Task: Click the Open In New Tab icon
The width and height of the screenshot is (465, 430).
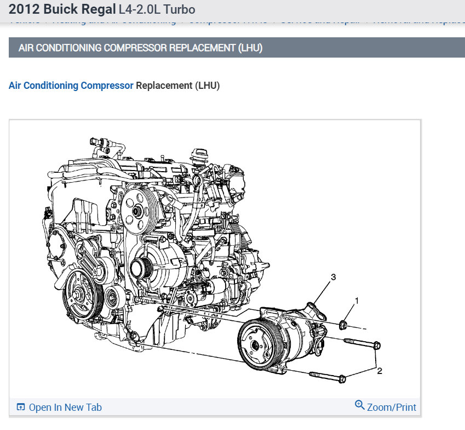Action: click(x=21, y=407)
